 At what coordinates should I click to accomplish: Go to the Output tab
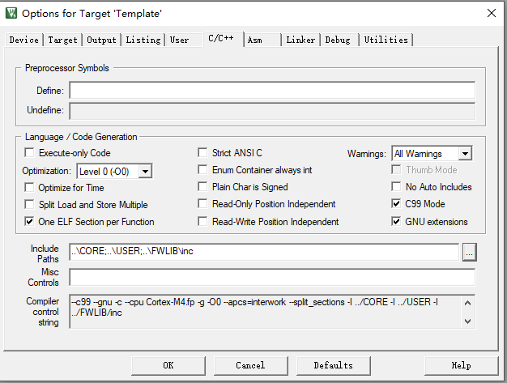coord(101,40)
